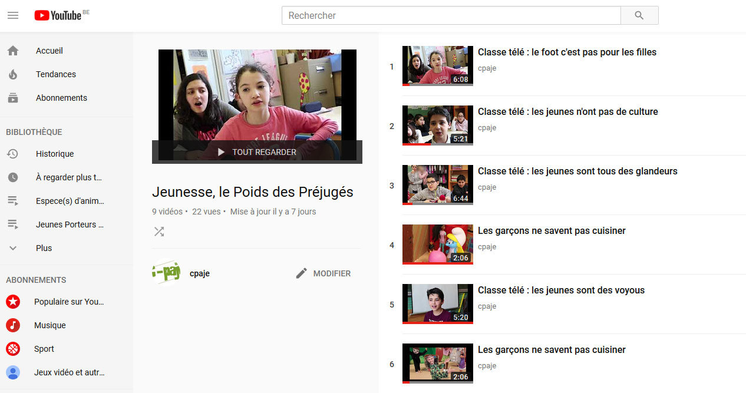Click the MODIFIER edit button
This screenshot has height=393, width=746.
click(323, 273)
